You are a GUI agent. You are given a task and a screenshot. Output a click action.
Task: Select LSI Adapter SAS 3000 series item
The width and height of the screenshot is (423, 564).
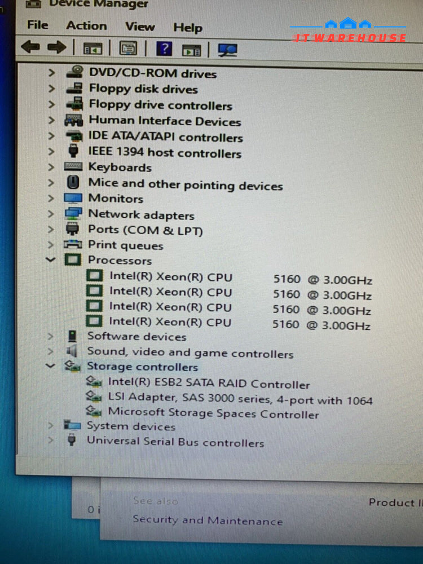click(x=240, y=399)
